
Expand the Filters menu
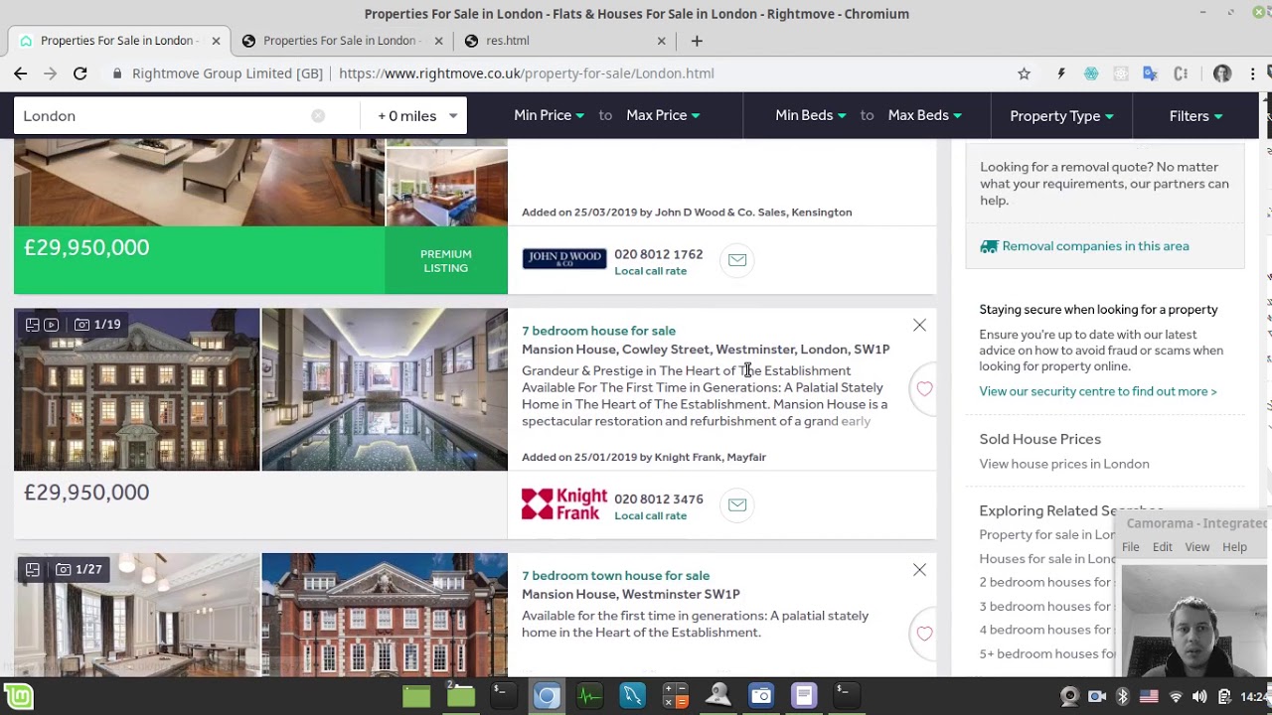point(1195,116)
